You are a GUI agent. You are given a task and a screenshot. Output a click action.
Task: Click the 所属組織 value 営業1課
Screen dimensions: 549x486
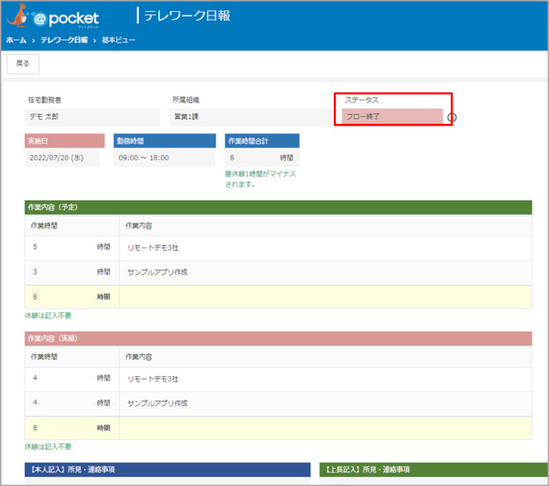pos(251,117)
